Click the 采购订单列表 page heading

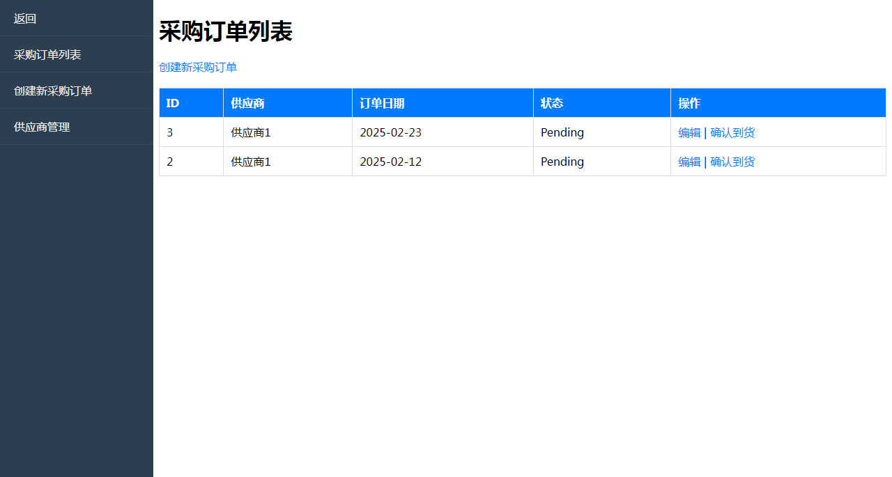click(x=225, y=31)
